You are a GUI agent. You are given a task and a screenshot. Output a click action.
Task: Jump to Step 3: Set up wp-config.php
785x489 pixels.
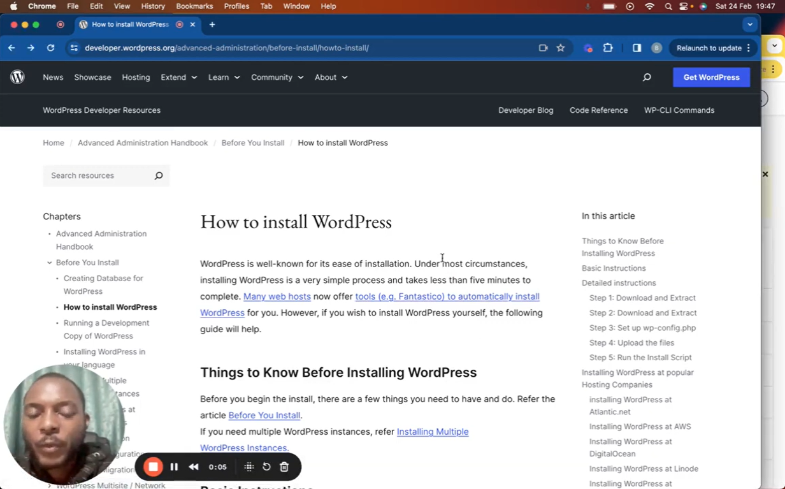642,328
